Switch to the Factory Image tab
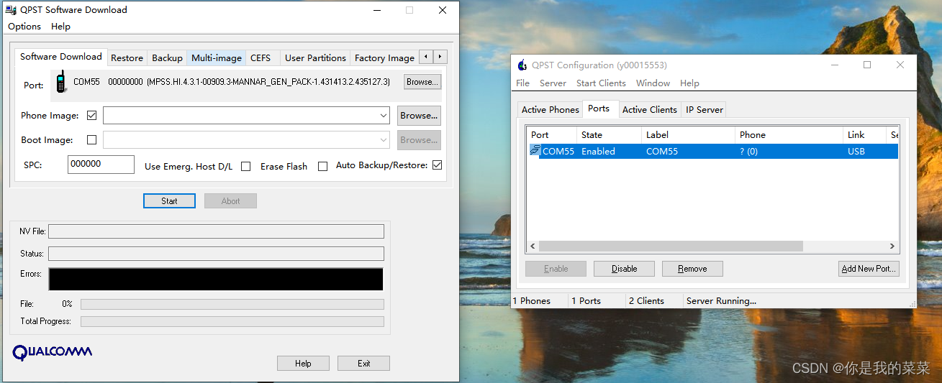Image resolution: width=942 pixels, height=383 pixels. [384, 58]
